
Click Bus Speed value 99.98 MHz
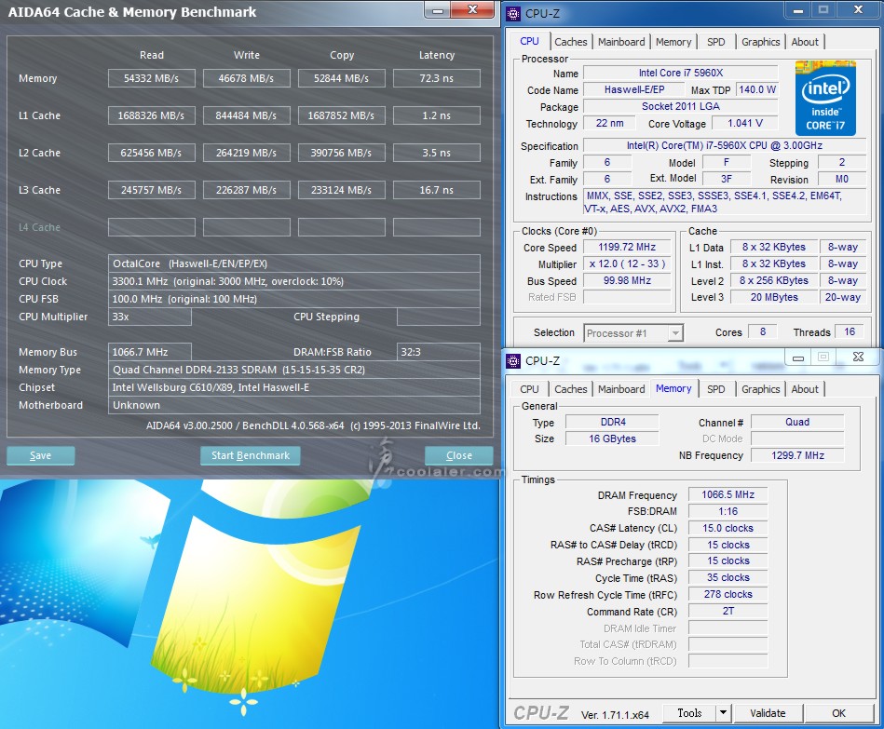point(627,280)
